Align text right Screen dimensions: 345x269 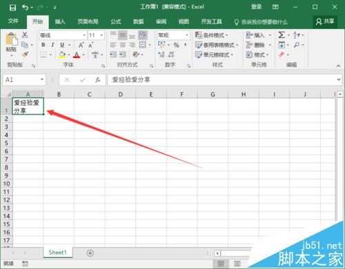[x=132, y=45]
